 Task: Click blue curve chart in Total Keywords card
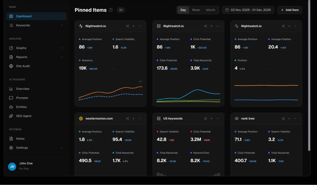[x=188, y=95]
